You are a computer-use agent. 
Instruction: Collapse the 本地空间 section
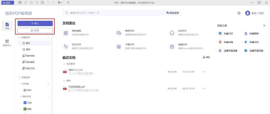tap(19, 78)
